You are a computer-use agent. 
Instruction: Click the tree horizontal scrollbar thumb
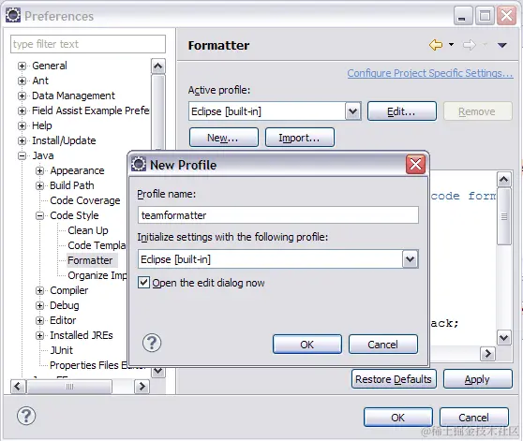point(69,387)
